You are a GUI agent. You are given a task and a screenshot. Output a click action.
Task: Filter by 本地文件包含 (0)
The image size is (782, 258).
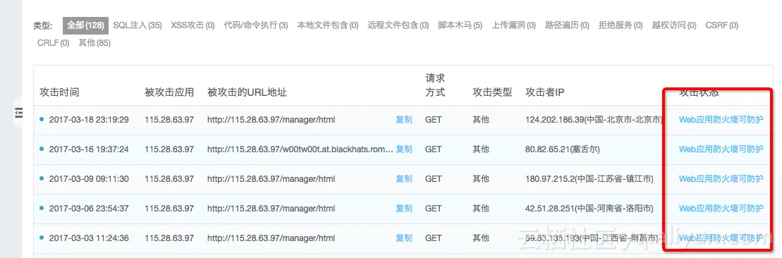[x=328, y=25]
